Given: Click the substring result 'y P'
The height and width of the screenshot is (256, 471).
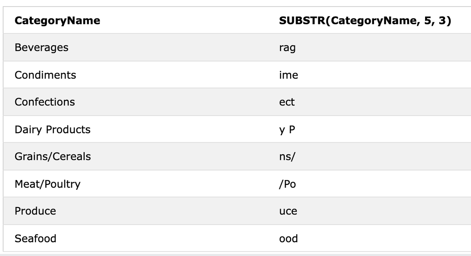Looking at the screenshot, I should point(287,130).
